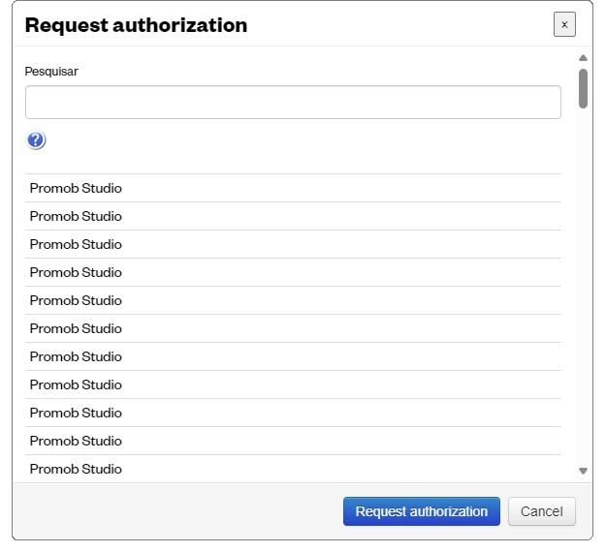
Task: Select the ninth Promob Studio entry
Action: pos(293,414)
